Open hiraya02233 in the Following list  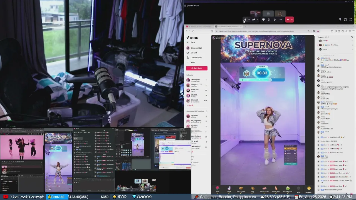(197, 85)
